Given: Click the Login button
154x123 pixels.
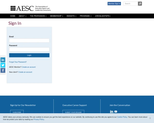Looking at the screenshot, I should (x=29, y=55).
